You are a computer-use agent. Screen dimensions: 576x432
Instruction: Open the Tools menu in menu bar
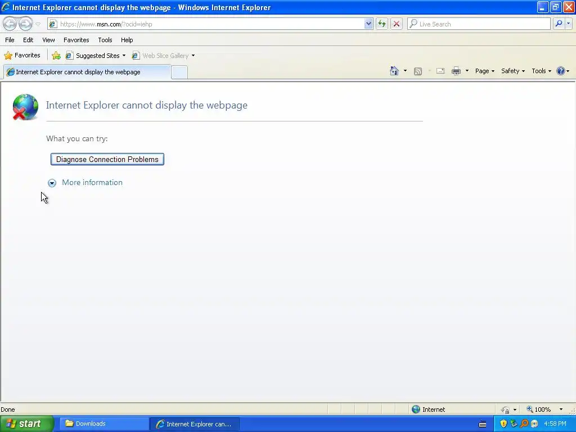click(x=105, y=40)
